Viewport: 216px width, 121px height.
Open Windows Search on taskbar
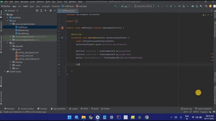coord(77,117)
